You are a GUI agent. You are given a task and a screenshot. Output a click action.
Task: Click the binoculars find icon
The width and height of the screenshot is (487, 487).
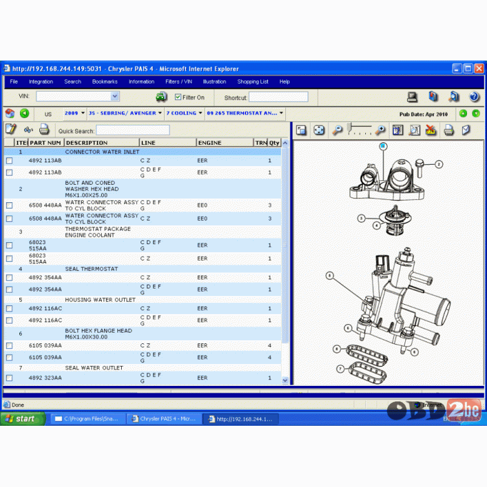click(29, 129)
